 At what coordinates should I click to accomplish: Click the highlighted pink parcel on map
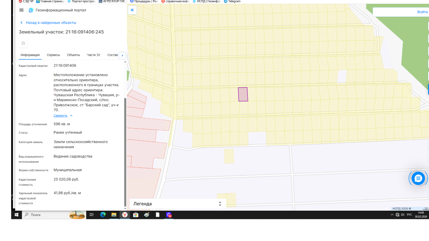(x=243, y=94)
